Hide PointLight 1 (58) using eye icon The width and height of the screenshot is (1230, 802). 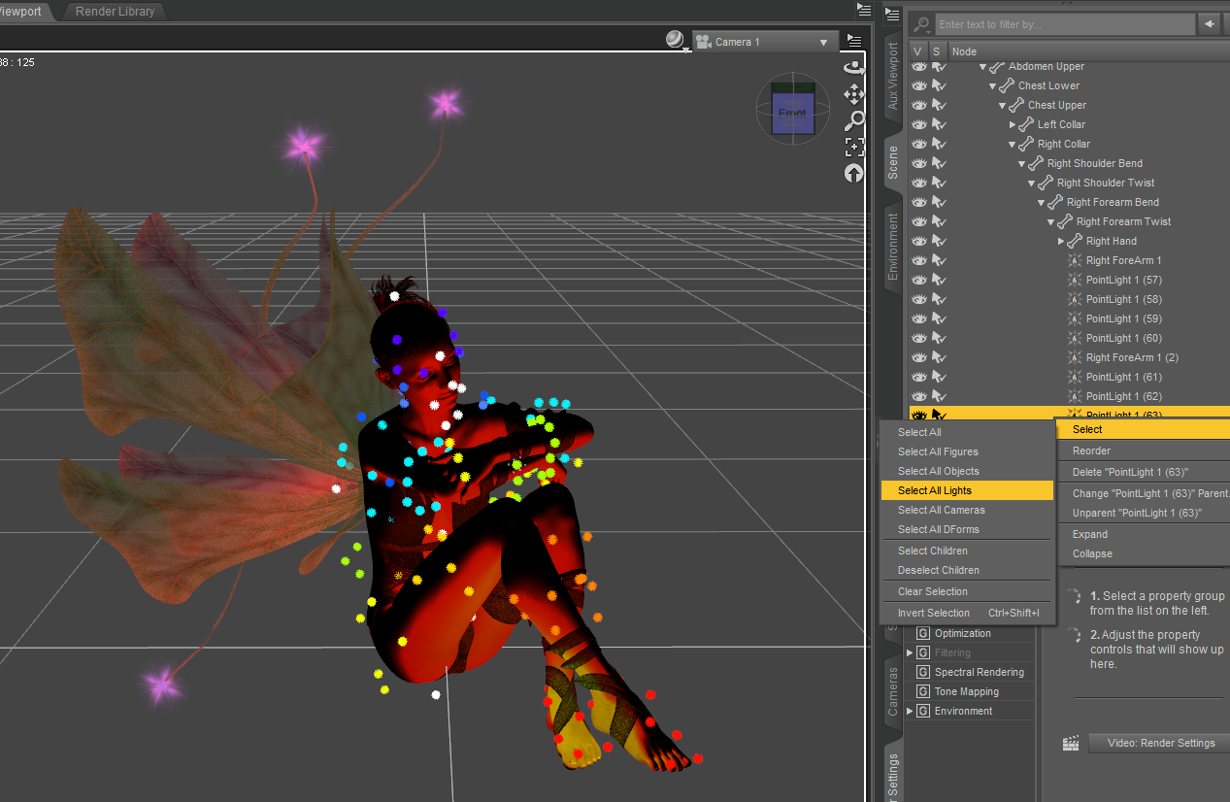(918, 299)
